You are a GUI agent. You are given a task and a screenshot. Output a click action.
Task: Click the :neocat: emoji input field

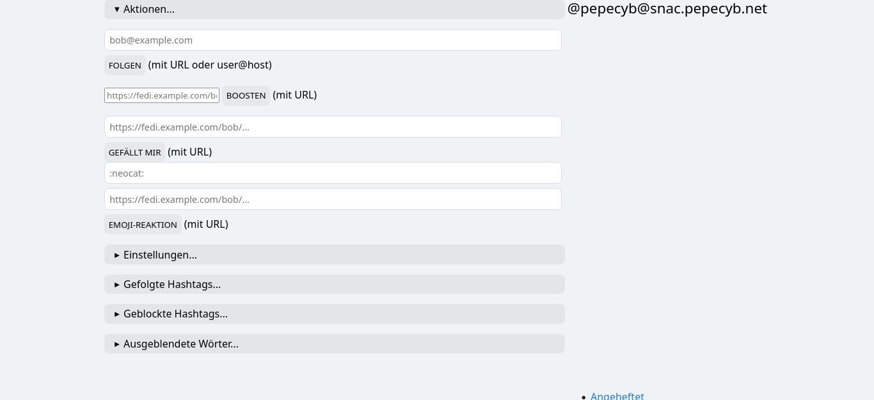333,173
